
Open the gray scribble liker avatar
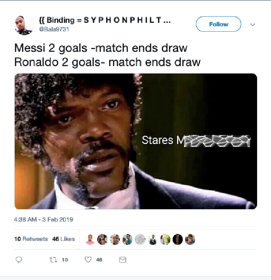click(x=140, y=239)
